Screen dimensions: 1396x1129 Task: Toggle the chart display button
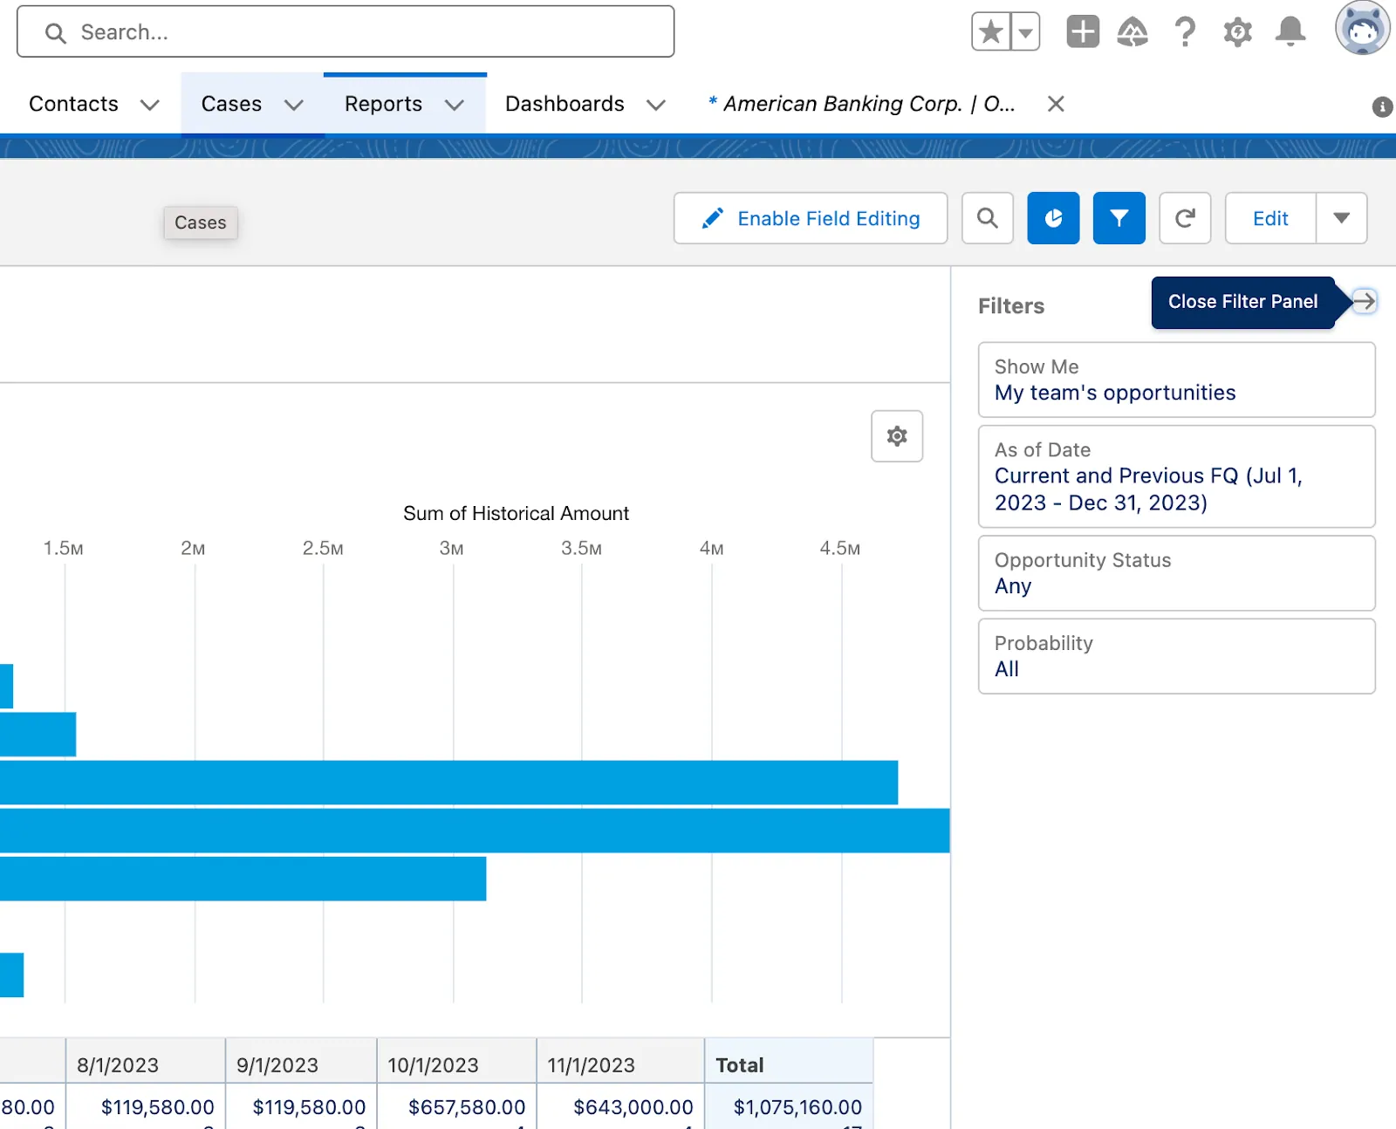(x=1053, y=218)
